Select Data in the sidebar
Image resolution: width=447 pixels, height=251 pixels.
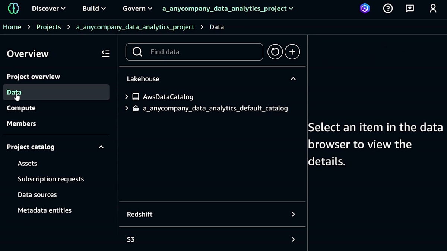point(56,92)
